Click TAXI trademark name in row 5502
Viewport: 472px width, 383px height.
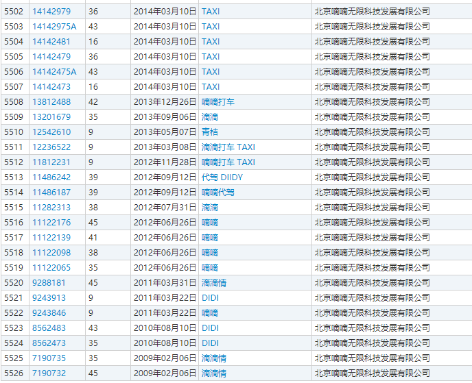[211, 12]
